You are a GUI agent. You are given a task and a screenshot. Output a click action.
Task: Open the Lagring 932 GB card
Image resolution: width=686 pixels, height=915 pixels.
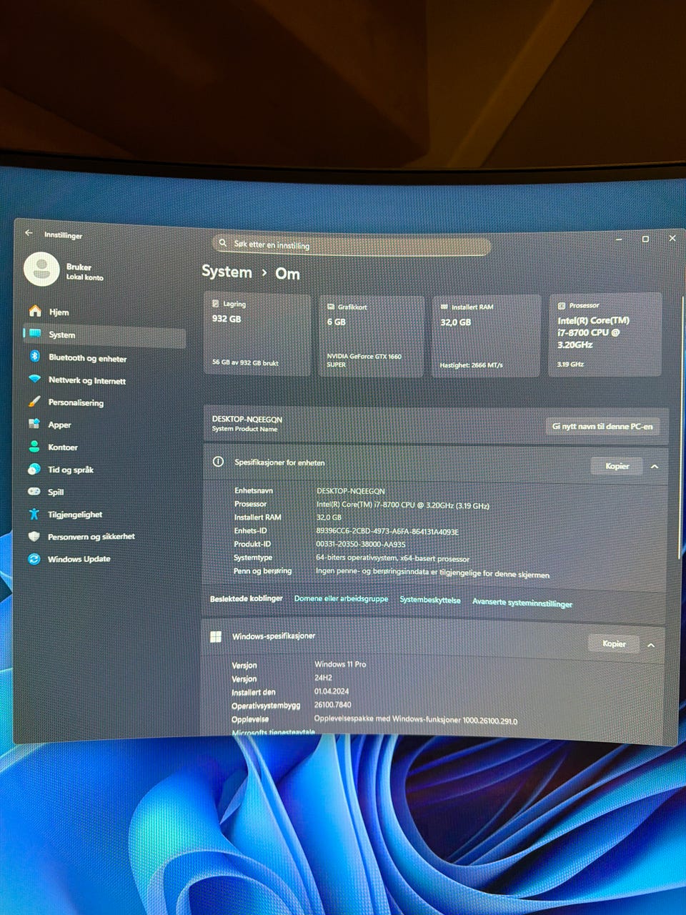(257, 335)
